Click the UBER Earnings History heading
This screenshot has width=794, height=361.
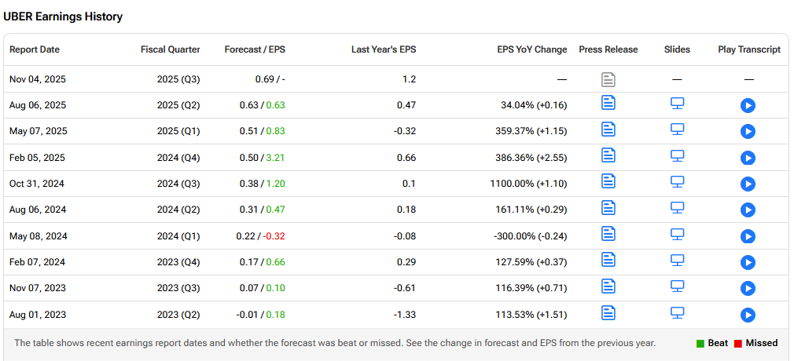tap(63, 16)
